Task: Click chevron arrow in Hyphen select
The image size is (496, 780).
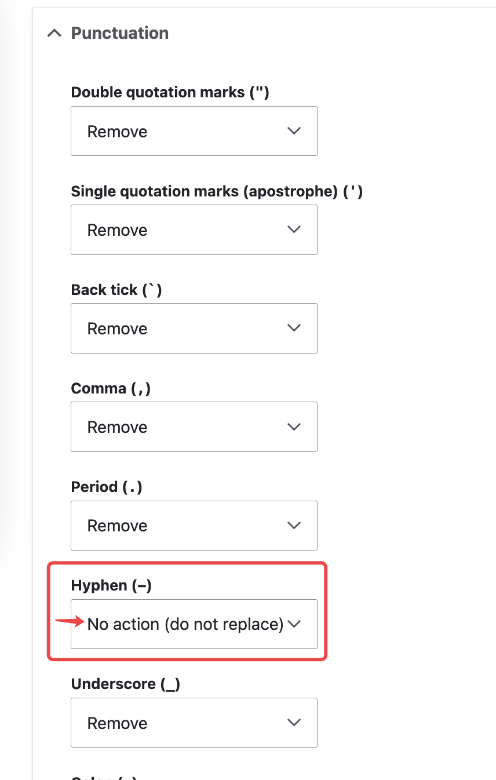Action: click(x=294, y=624)
